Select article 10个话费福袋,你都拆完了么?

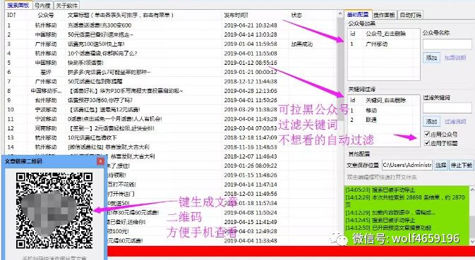pos(102,54)
